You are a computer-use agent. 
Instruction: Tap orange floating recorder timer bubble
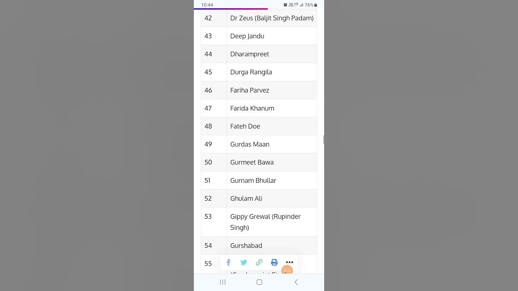(x=287, y=270)
